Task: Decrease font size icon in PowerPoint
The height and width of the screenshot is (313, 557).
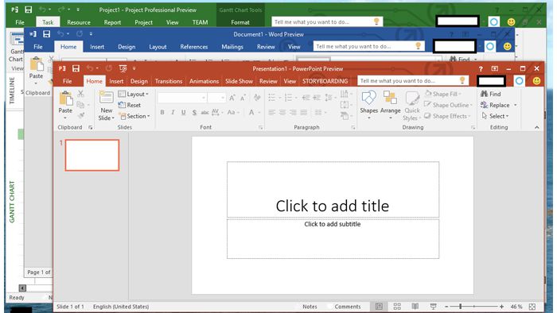Action: 243,98
